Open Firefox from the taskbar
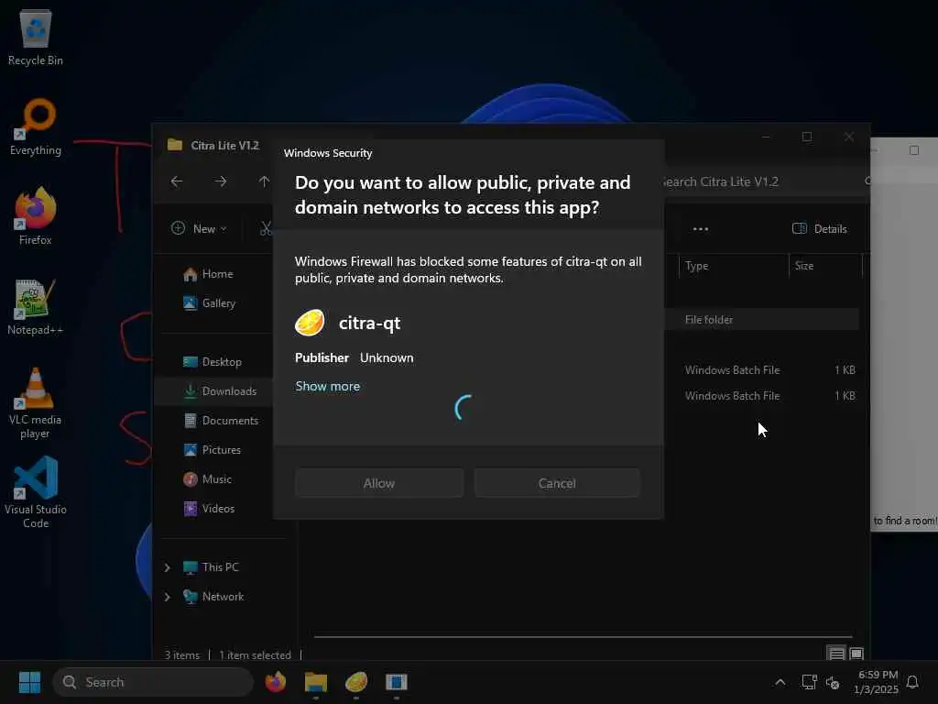 click(x=276, y=682)
